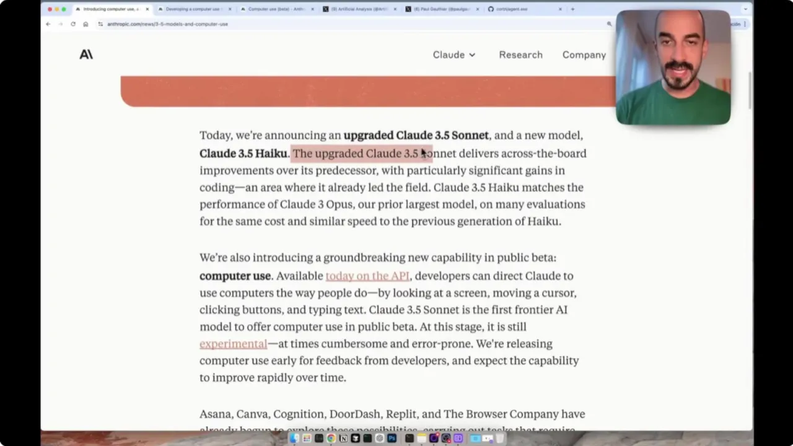
Task: Click bold text 'Claude 3.5 Haiku'
Action: (x=243, y=153)
